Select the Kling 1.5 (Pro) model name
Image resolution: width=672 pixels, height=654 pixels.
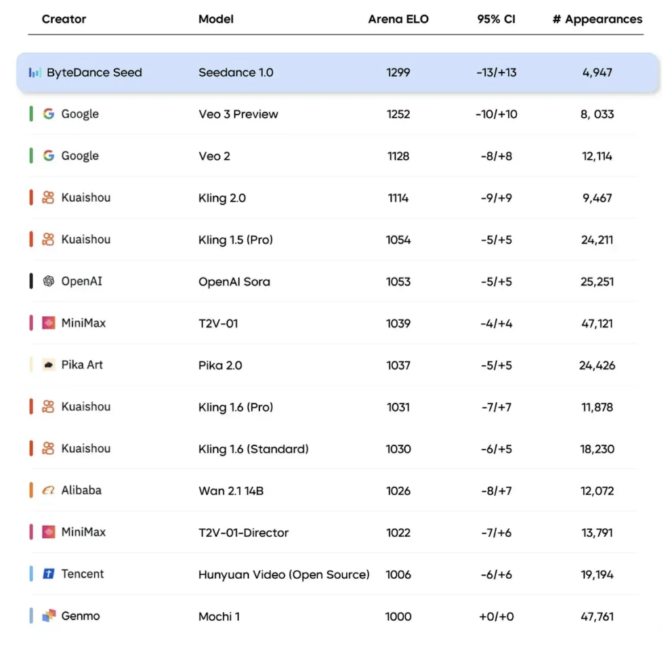point(236,239)
